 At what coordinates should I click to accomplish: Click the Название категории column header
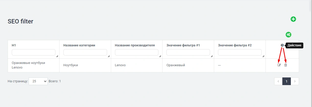coord(79,45)
